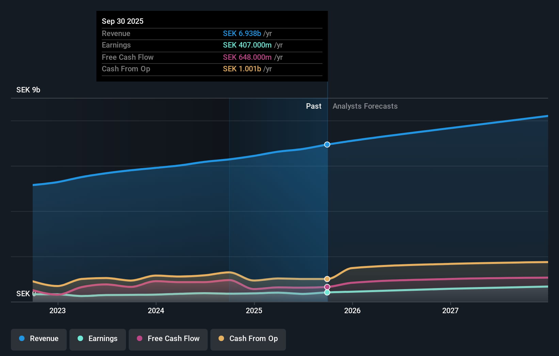The image size is (559, 356).
Task: Click the pink color dot in Free Cash Flow button
Action: tap(139, 339)
